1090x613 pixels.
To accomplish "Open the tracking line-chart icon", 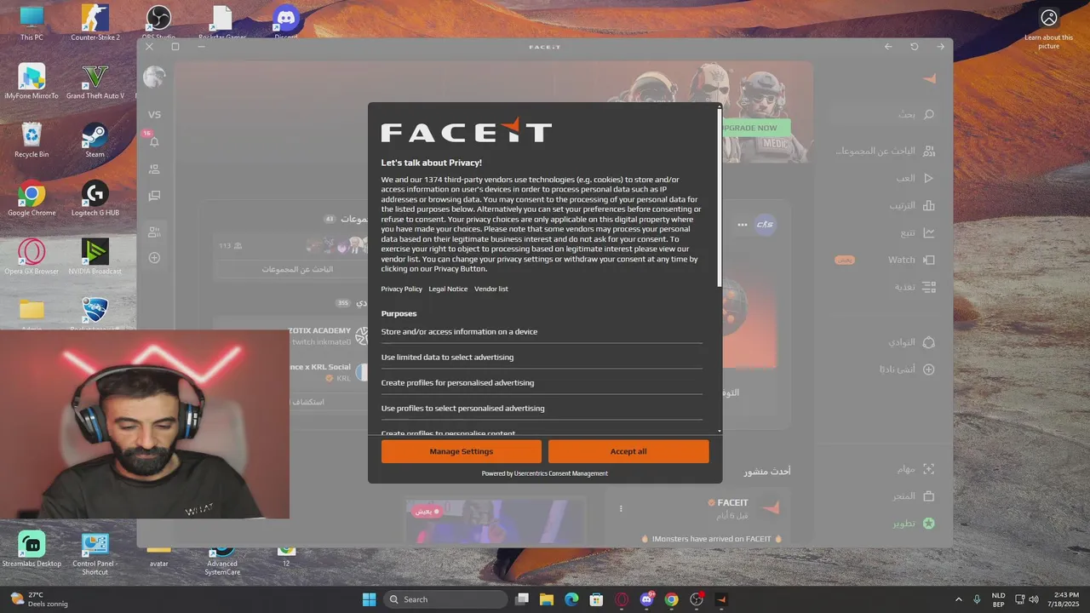I will [x=929, y=232].
